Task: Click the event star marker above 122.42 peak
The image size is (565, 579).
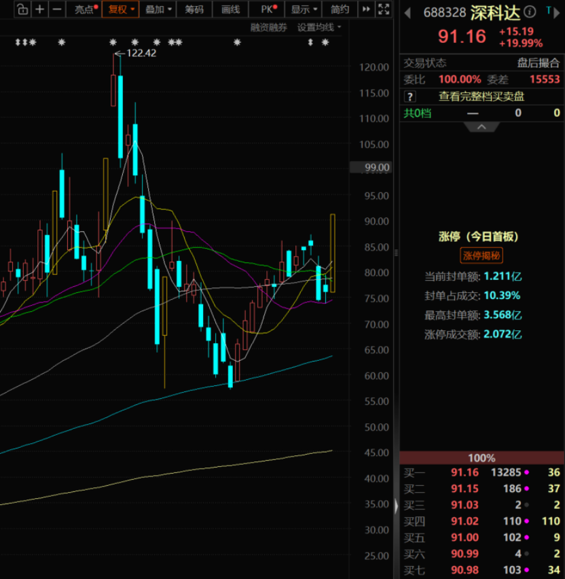Action: point(113,42)
